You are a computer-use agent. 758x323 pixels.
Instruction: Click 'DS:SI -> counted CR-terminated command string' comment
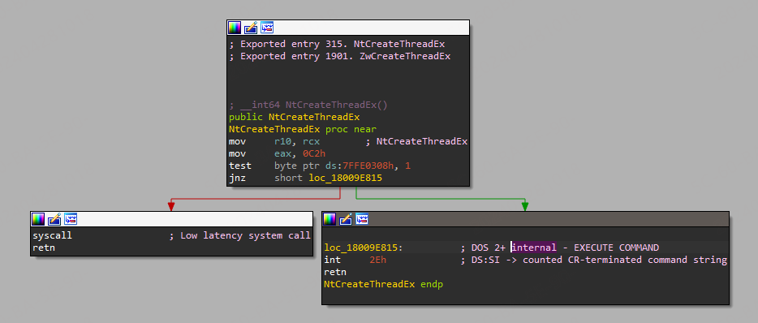click(594, 260)
